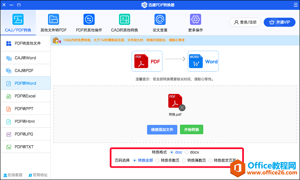This screenshot has height=180, width=300.
Task: Open the 在线客服 link
Action: pyautogui.click(x=12, y=175)
